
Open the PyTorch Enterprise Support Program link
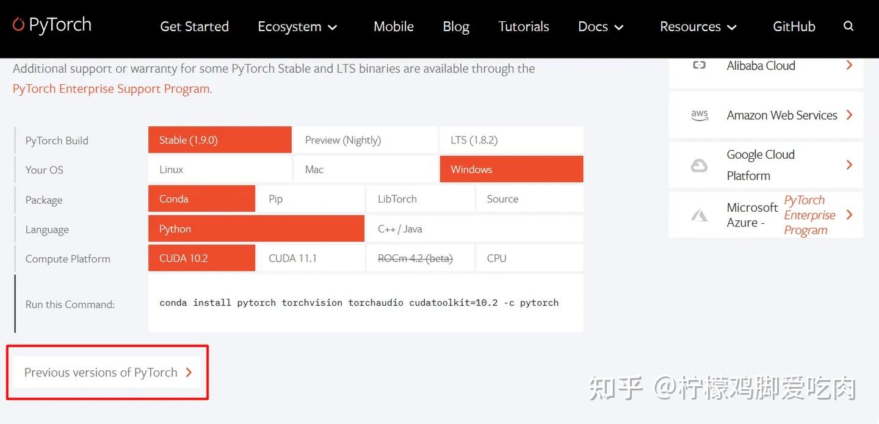point(111,88)
